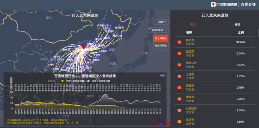Open the 北京 city dropdown
This screenshot has height=128, width=259.
click(161, 22)
